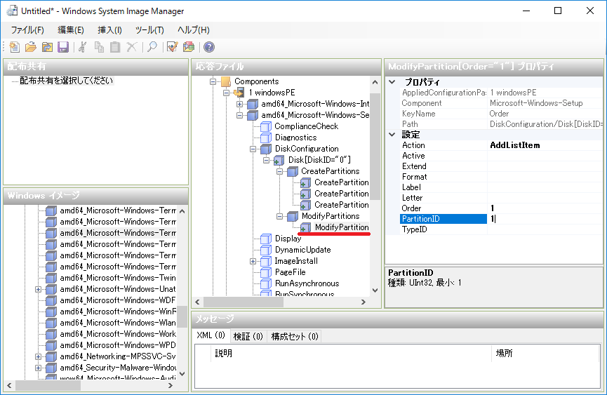Click the open answer file folder icon
The width and height of the screenshot is (607, 395).
click(31, 47)
